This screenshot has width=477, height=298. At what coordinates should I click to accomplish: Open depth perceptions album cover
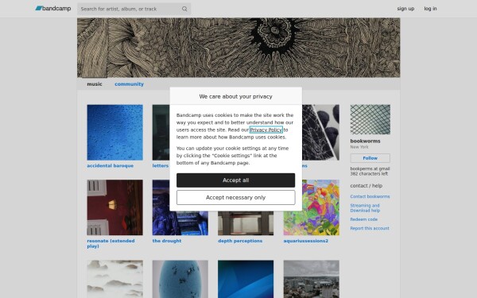[246, 223]
